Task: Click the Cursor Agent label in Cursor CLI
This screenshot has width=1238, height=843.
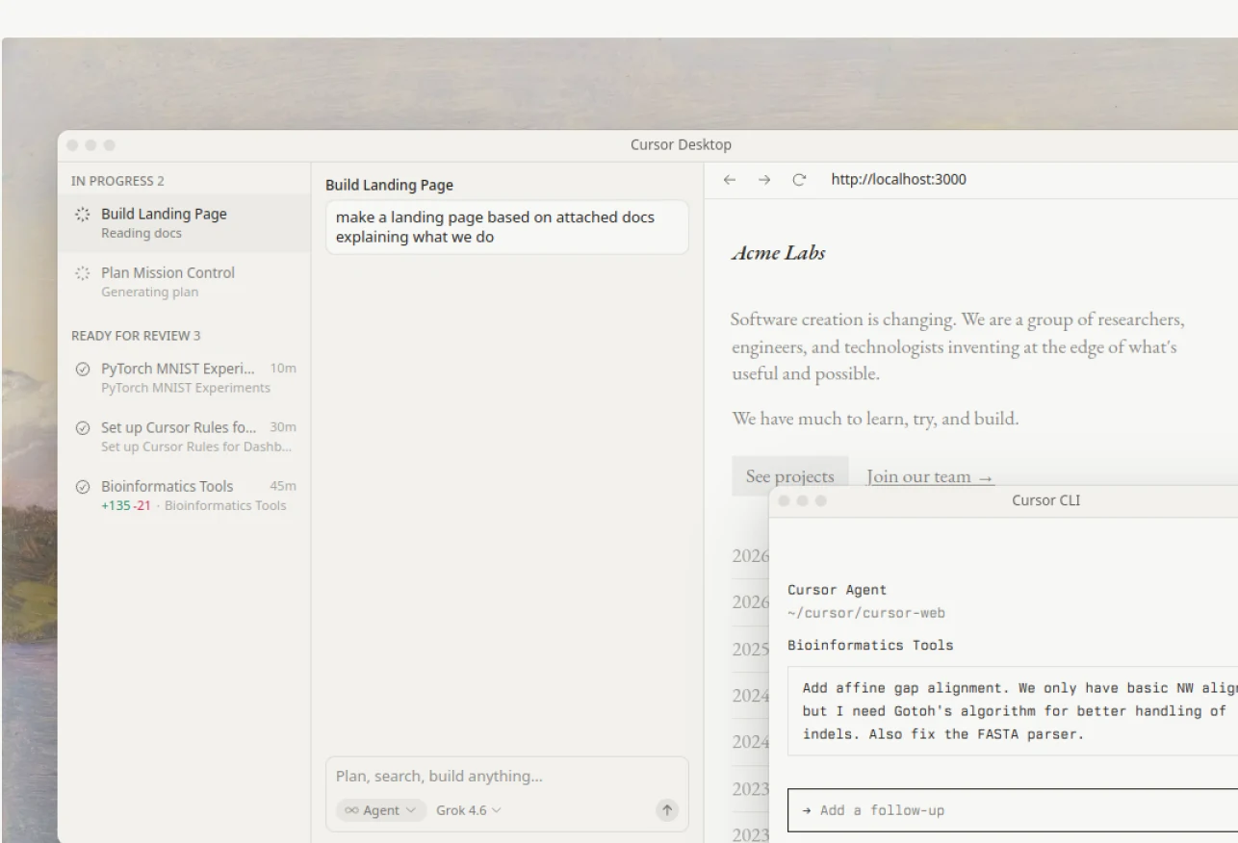Action: pyautogui.click(x=837, y=590)
